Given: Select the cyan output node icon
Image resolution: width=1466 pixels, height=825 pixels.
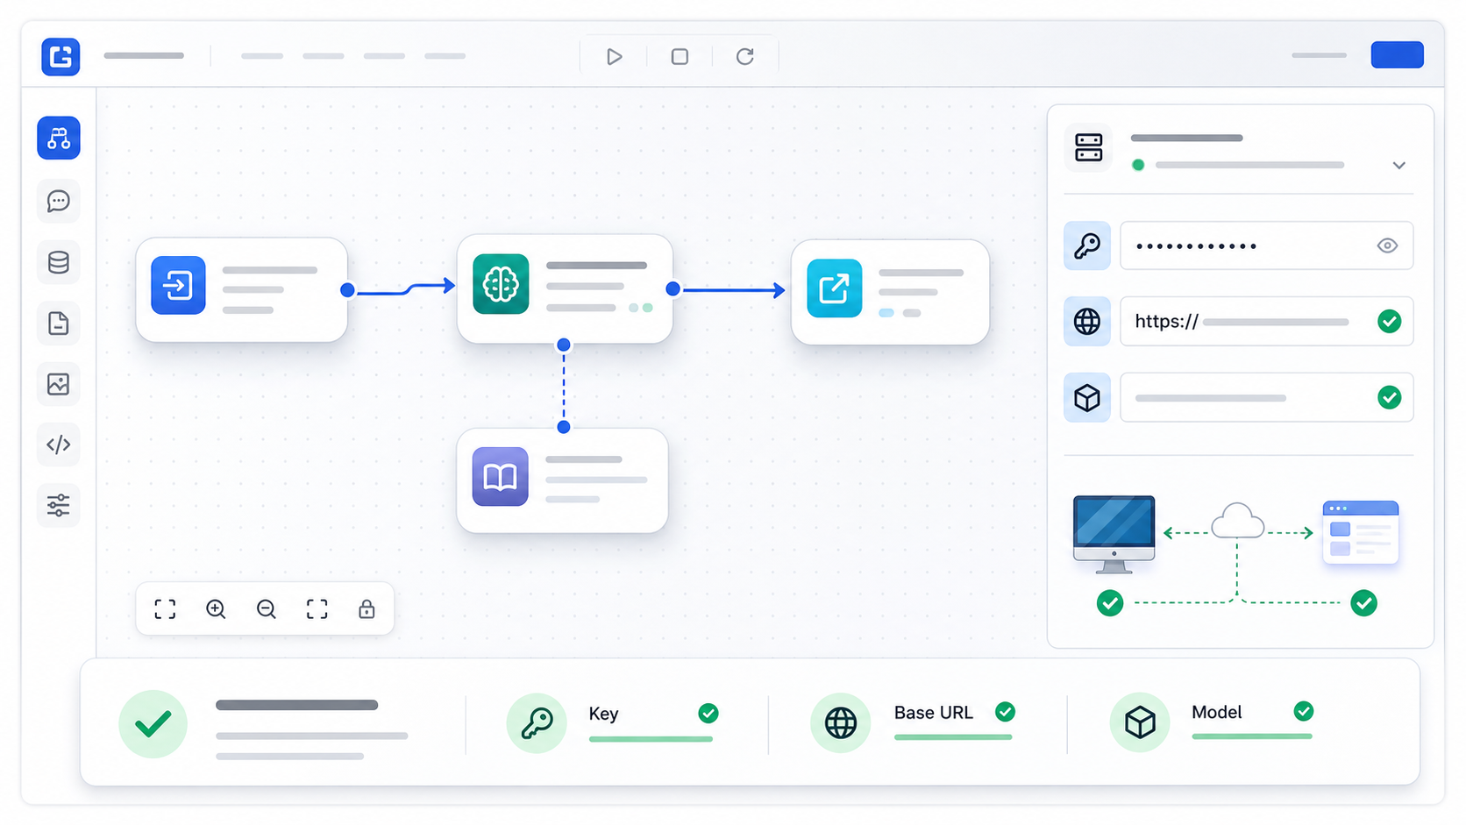Looking at the screenshot, I should click(x=834, y=288).
